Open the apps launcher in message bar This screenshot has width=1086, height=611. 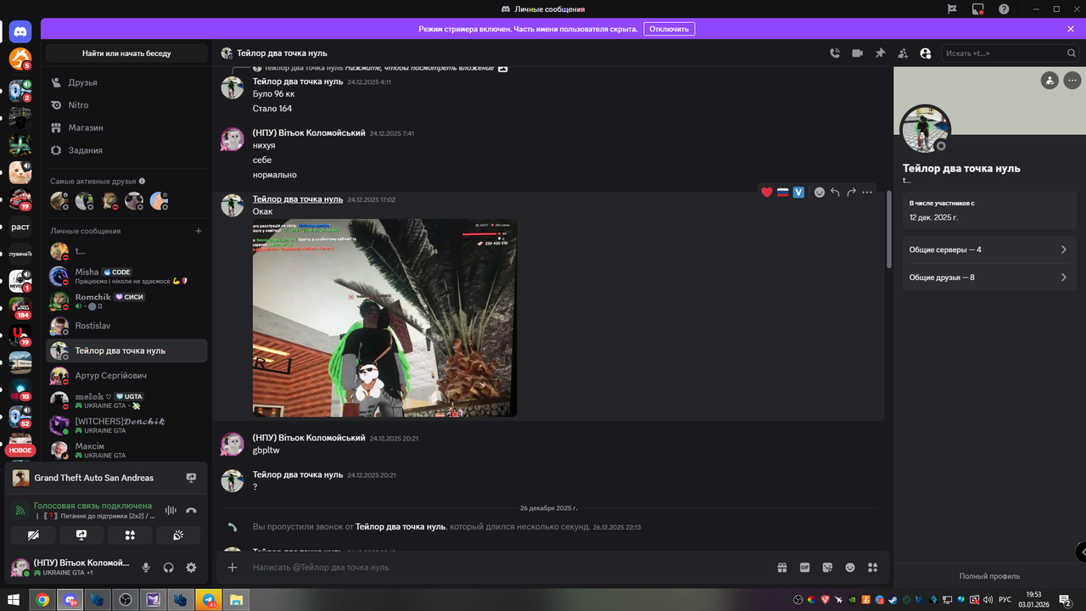pyautogui.click(x=872, y=568)
